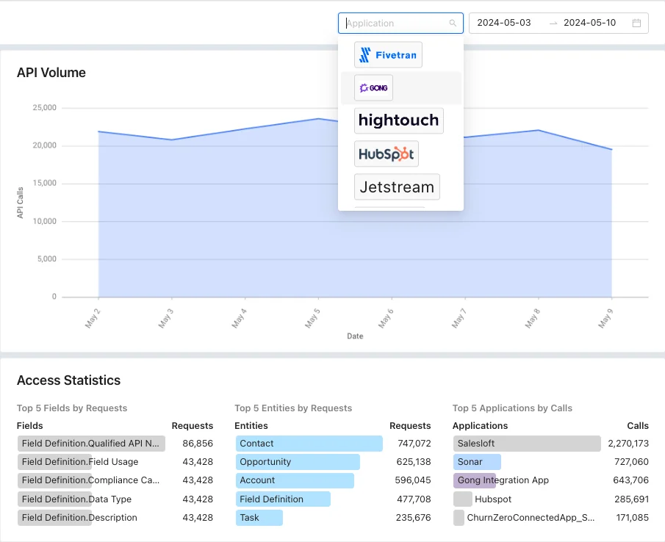The height and width of the screenshot is (542, 665).
Task: Click the 747,072 requests value
Action: click(414, 444)
